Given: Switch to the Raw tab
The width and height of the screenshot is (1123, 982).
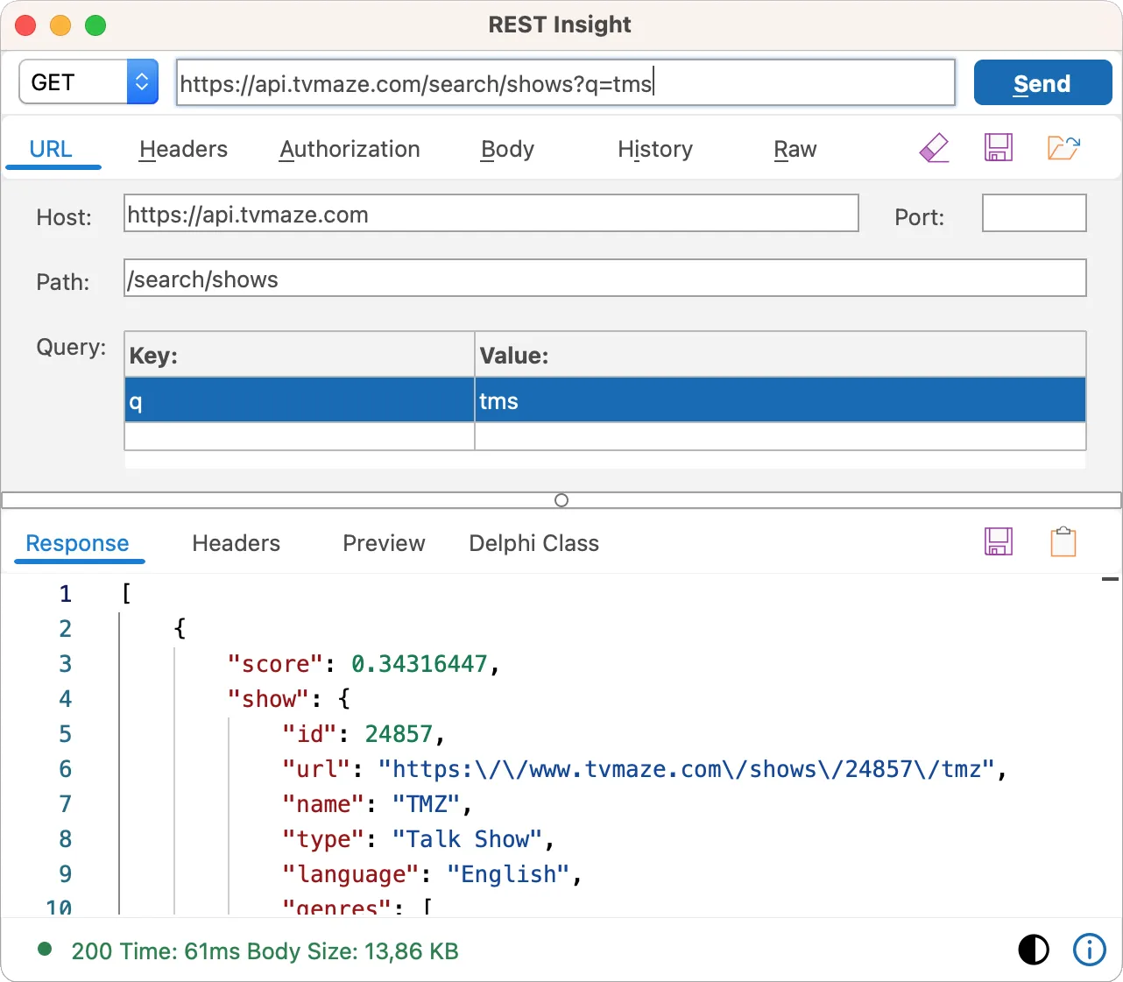Looking at the screenshot, I should point(795,150).
